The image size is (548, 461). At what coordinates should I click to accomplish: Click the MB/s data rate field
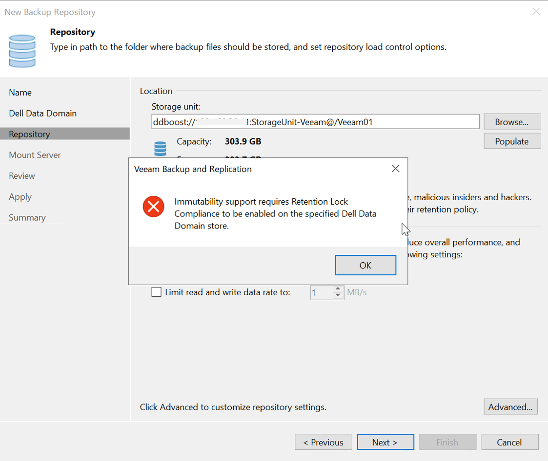pos(322,292)
